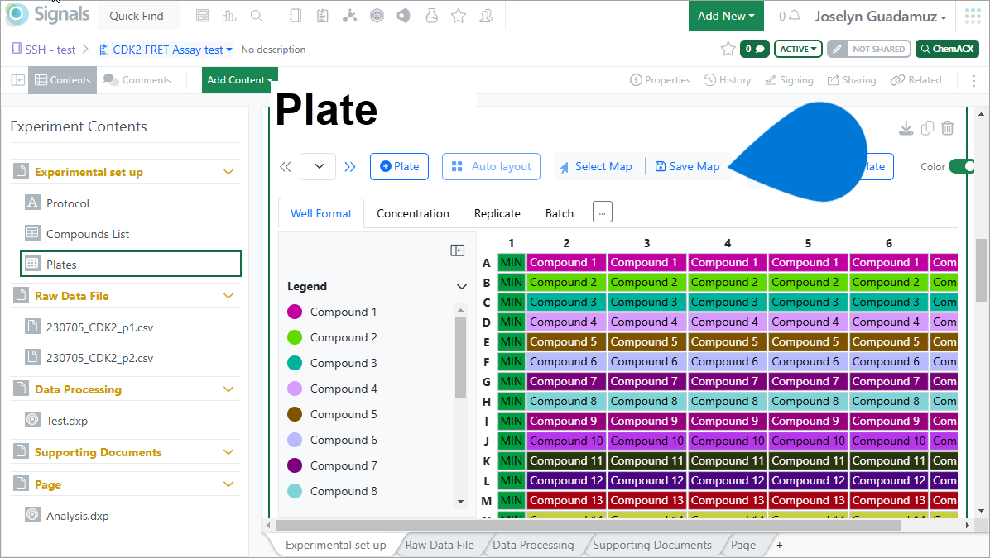Click the copy plate icon
990x558 pixels.
pos(927,128)
